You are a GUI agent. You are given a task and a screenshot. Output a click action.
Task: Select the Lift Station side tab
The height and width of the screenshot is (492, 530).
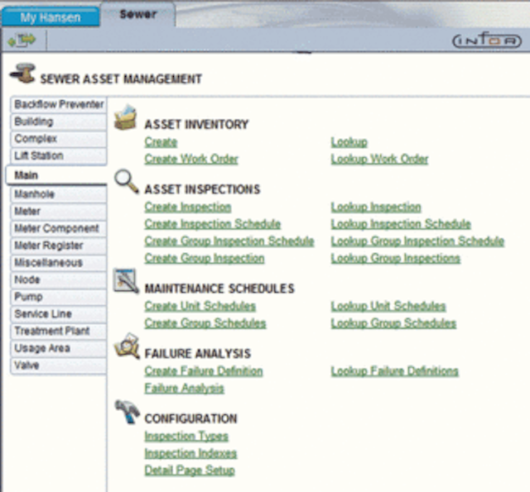click(x=59, y=156)
